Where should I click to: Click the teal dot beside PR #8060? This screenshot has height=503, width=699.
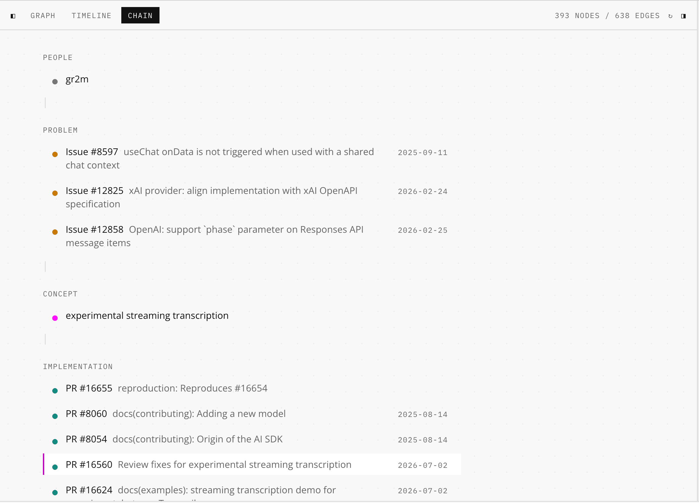55,416
